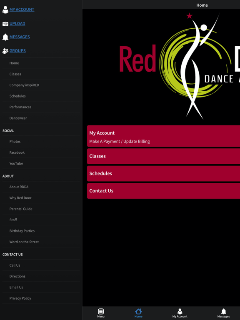Open Schedules in the sidebar menu
240x320 pixels.
tap(41, 96)
